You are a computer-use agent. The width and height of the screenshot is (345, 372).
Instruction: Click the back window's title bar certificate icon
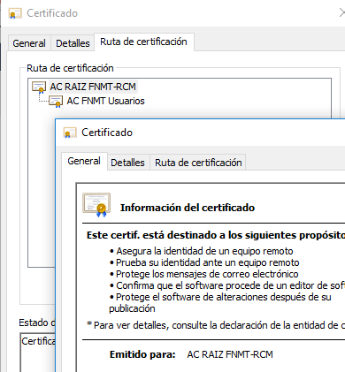click(x=15, y=13)
